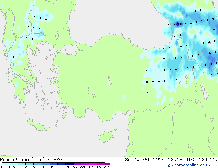The width and height of the screenshot is (218, 168).
Task: Select the 30–35 mm purple legend swatch
Action: 77,164
